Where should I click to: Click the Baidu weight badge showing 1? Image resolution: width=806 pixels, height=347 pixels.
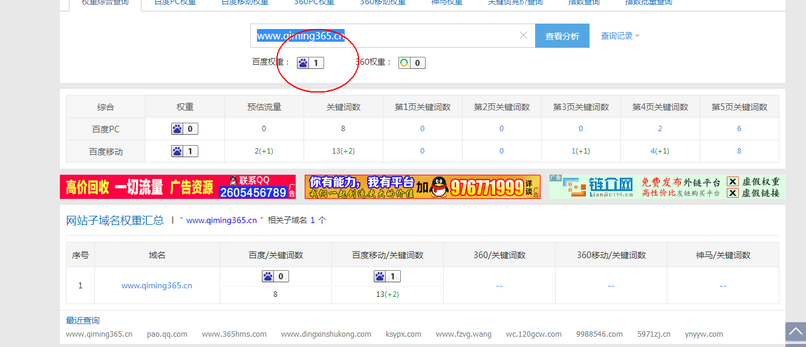coord(310,63)
